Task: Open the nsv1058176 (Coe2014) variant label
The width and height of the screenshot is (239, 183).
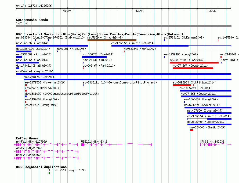Action: (40, 77)
